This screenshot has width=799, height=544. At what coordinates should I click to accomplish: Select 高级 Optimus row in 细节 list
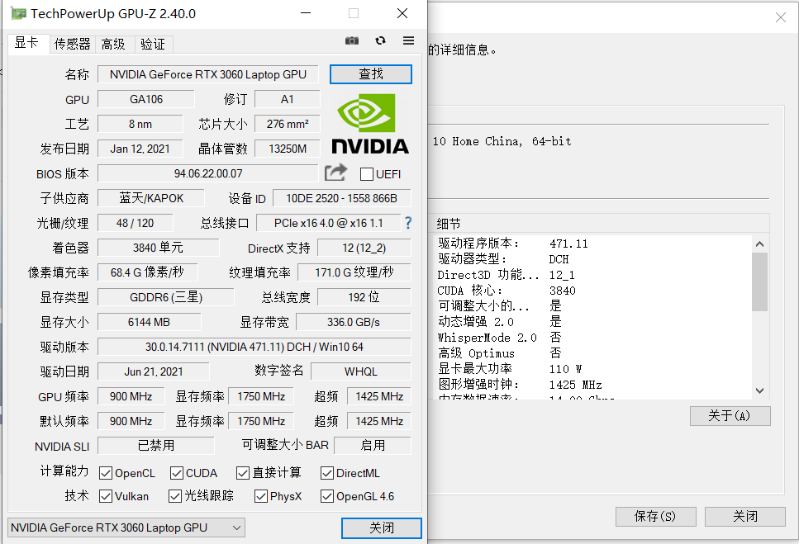click(x=593, y=353)
